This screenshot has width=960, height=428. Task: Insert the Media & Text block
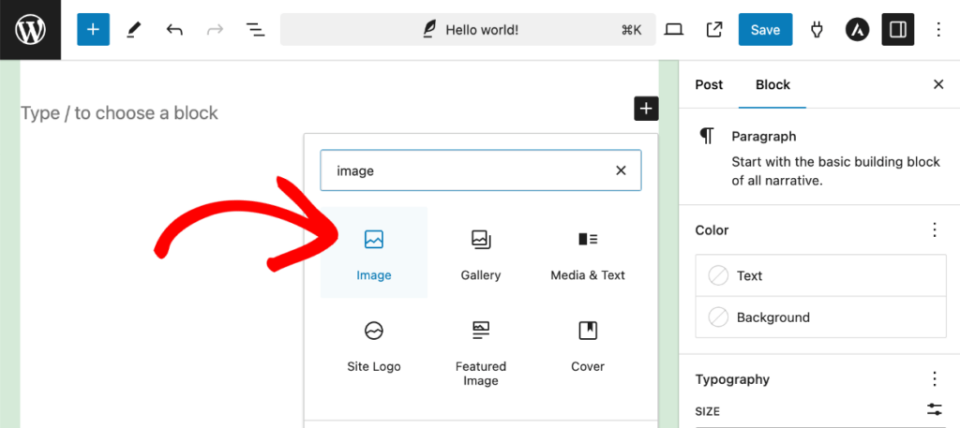pos(588,253)
